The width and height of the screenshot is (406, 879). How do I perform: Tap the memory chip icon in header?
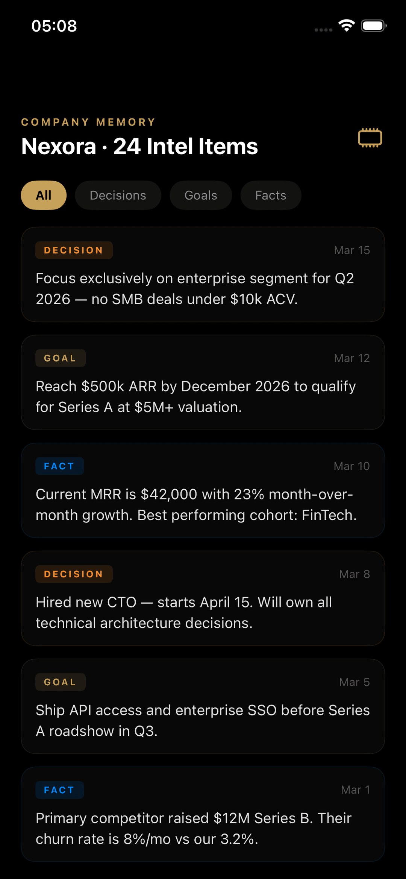370,138
